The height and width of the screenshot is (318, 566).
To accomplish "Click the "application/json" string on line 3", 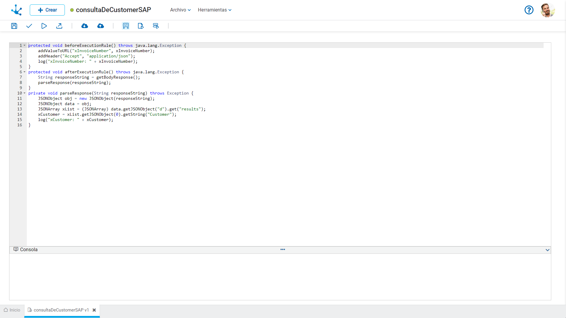I will (108, 56).
